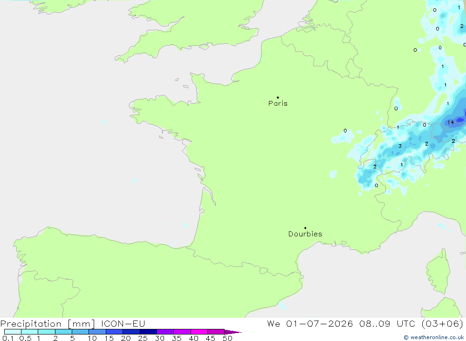Click the dot marking Dourbies
The width and height of the screenshot is (466, 341).
(305, 228)
